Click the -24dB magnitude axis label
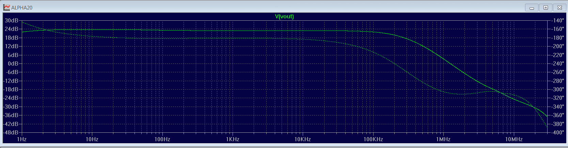The height and width of the screenshot is (148, 568). 11,98
